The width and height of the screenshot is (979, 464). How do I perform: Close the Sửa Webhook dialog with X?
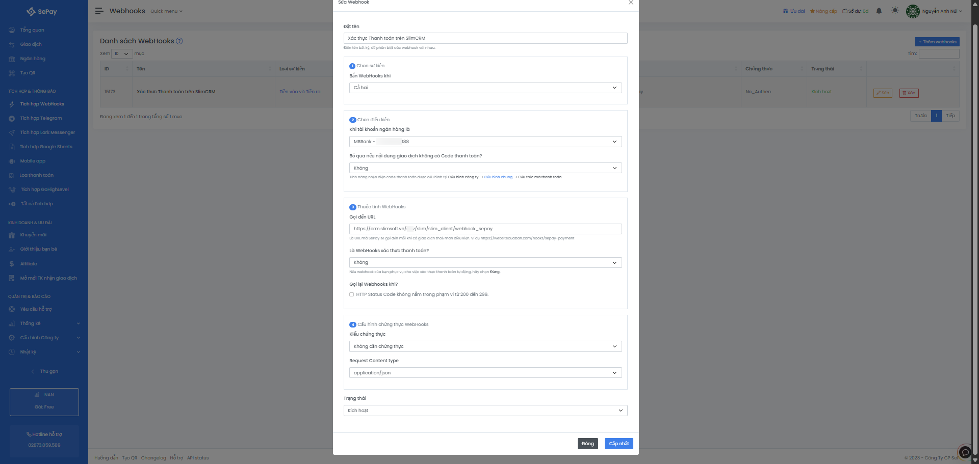(x=631, y=3)
